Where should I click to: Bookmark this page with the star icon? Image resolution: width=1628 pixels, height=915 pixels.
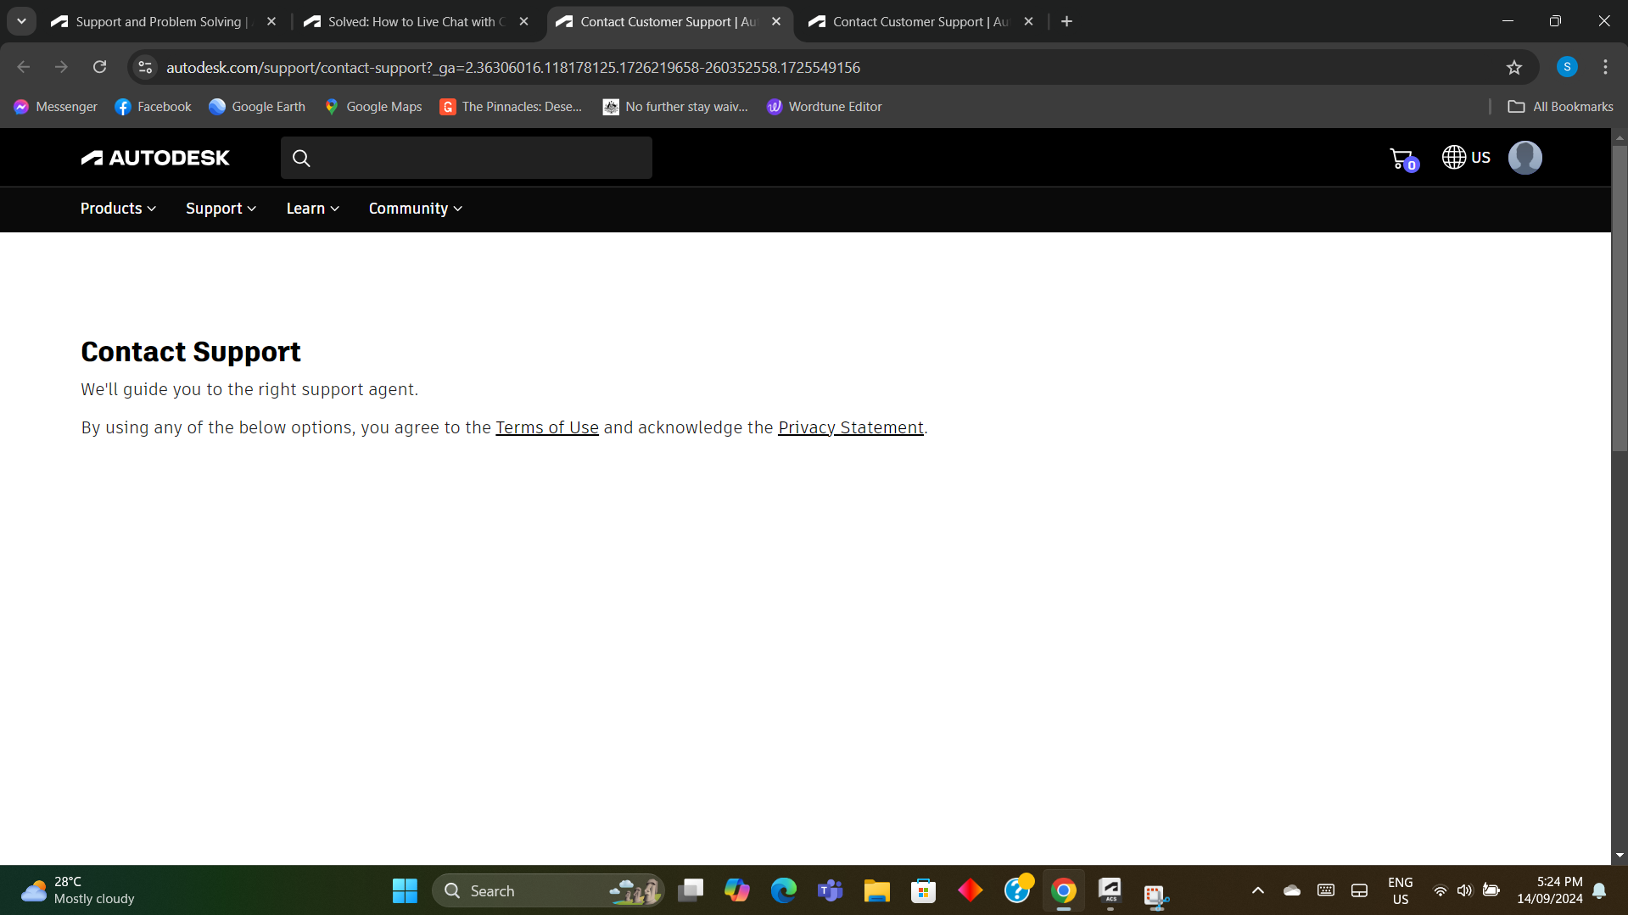(1515, 67)
